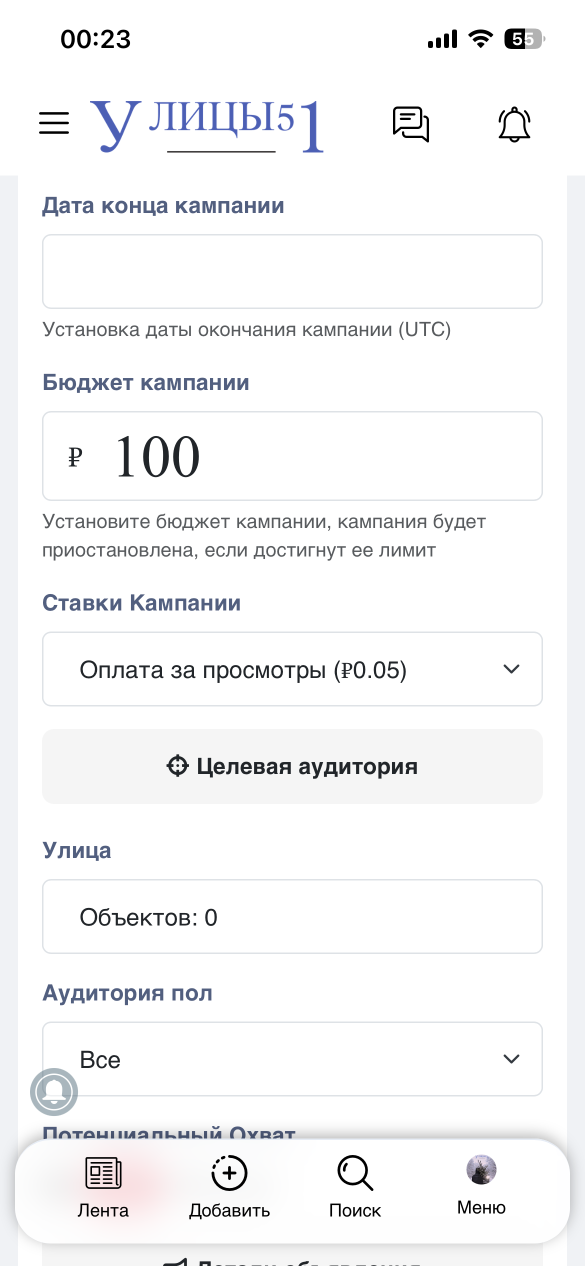Click the Лента newspaper icon
The width and height of the screenshot is (585, 1266).
click(x=103, y=1172)
